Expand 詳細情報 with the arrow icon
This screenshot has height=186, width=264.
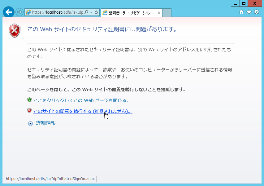pyautogui.click(x=30, y=124)
